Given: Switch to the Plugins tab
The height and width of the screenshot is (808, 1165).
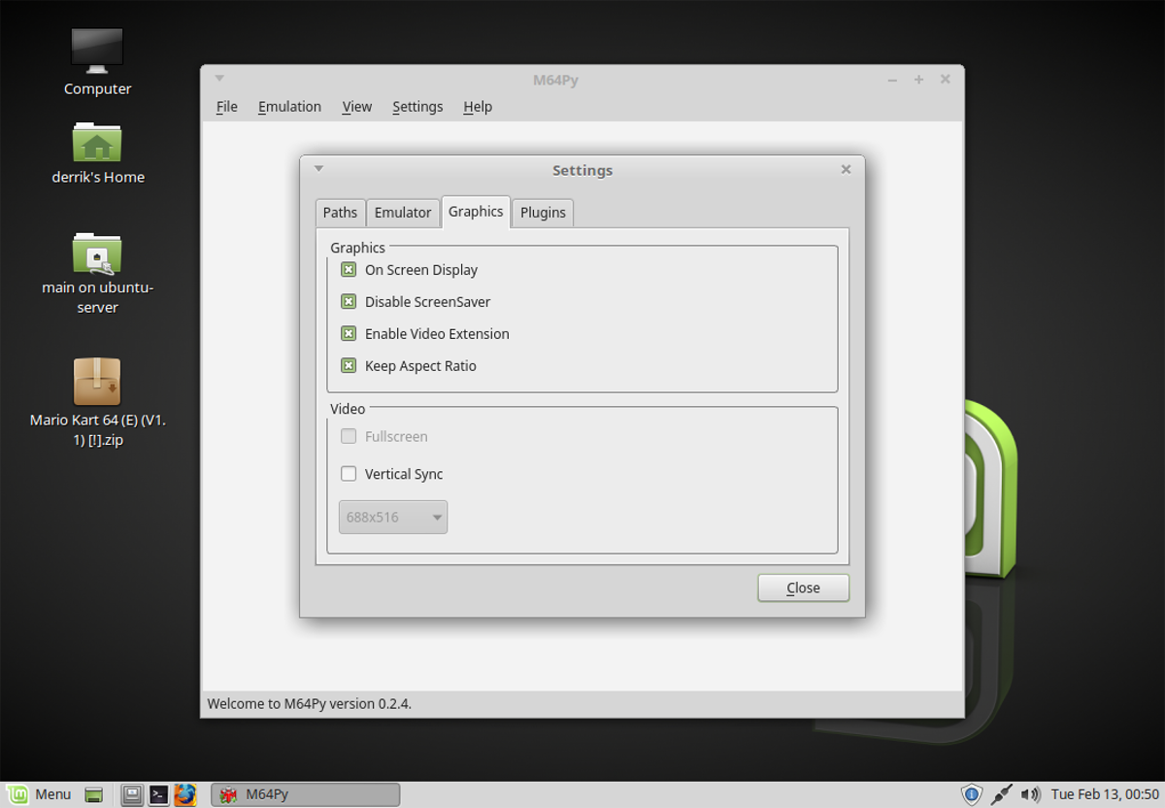Looking at the screenshot, I should (543, 213).
